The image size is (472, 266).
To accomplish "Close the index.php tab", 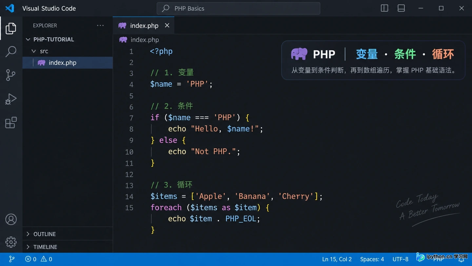I will coord(167,25).
